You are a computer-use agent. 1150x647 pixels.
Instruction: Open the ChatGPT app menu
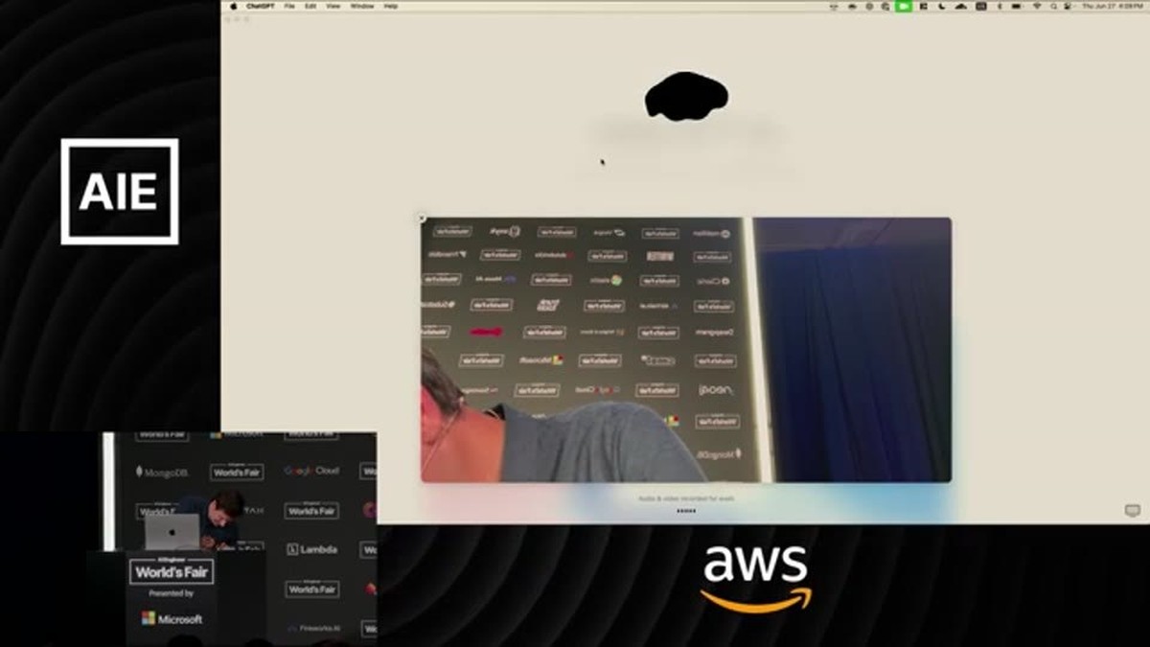coord(261,6)
